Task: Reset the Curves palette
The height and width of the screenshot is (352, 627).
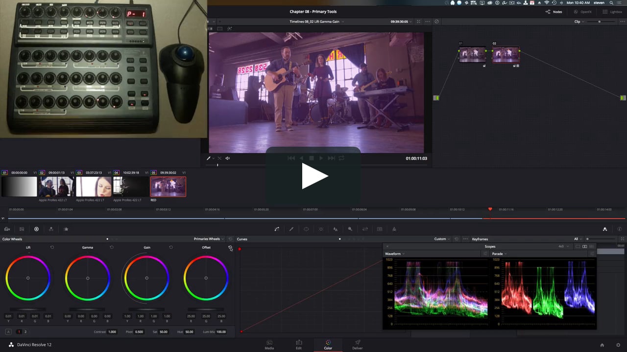Action: (x=457, y=239)
